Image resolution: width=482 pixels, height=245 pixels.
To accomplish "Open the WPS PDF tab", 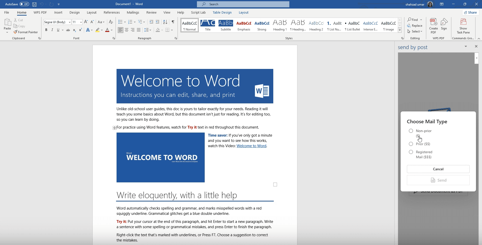I will tap(40, 12).
